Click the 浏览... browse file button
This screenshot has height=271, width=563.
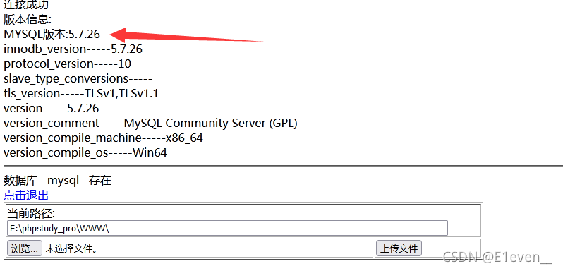coord(25,248)
